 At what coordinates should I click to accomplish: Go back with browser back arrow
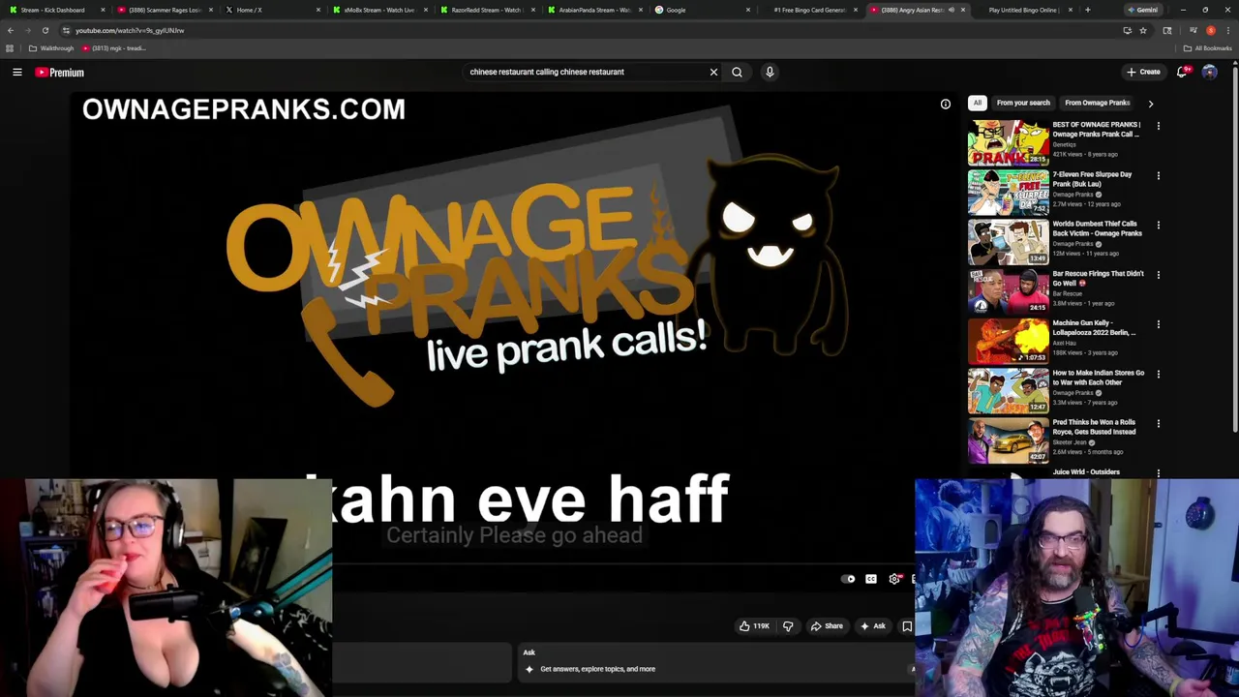coord(11,30)
